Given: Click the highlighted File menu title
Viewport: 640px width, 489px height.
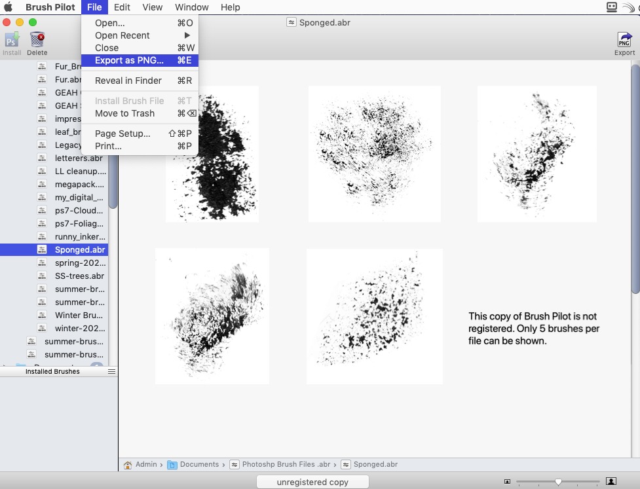Looking at the screenshot, I should 94,7.
